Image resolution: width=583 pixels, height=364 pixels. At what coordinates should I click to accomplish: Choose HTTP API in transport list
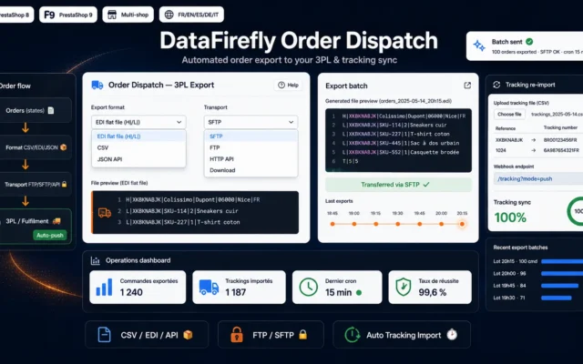tap(251, 159)
